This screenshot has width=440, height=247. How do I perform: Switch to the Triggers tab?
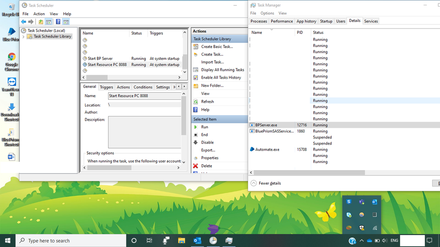tap(106, 87)
